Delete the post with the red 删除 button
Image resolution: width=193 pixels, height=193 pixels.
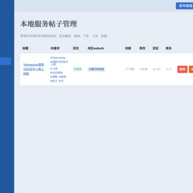[182, 69]
